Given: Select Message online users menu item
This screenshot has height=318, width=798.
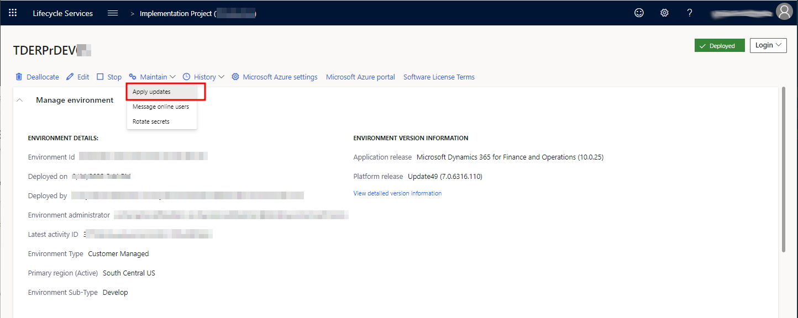Looking at the screenshot, I should click(161, 107).
